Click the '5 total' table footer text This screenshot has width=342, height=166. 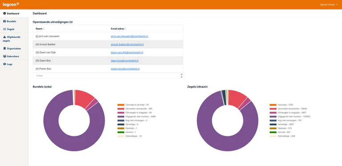click(40, 75)
